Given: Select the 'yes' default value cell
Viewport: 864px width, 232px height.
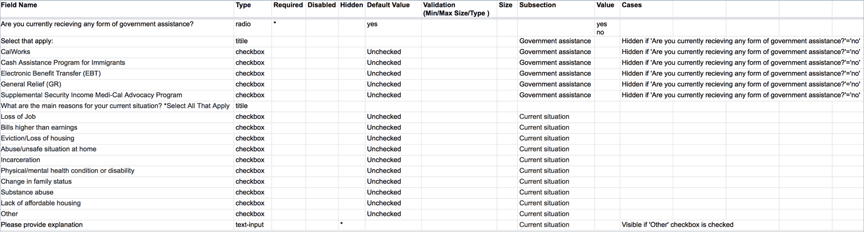Looking at the screenshot, I should click(372, 24).
